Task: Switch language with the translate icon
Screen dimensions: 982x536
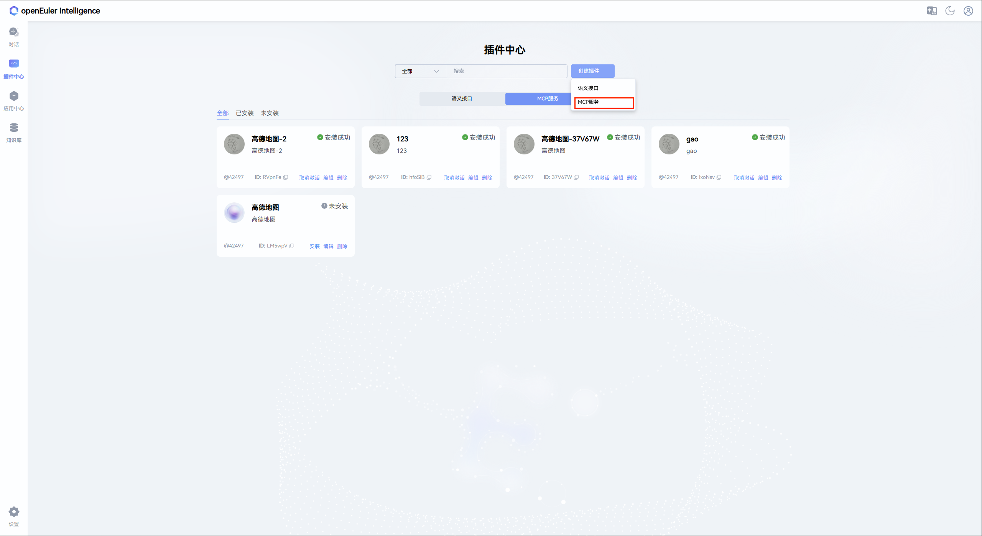Action: pyautogui.click(x=931, y=11)
